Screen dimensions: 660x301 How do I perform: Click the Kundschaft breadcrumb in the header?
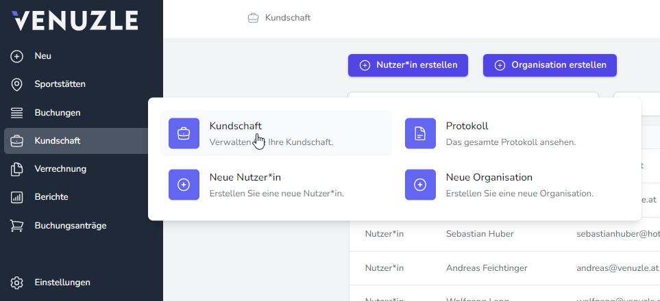click(287, 18)
